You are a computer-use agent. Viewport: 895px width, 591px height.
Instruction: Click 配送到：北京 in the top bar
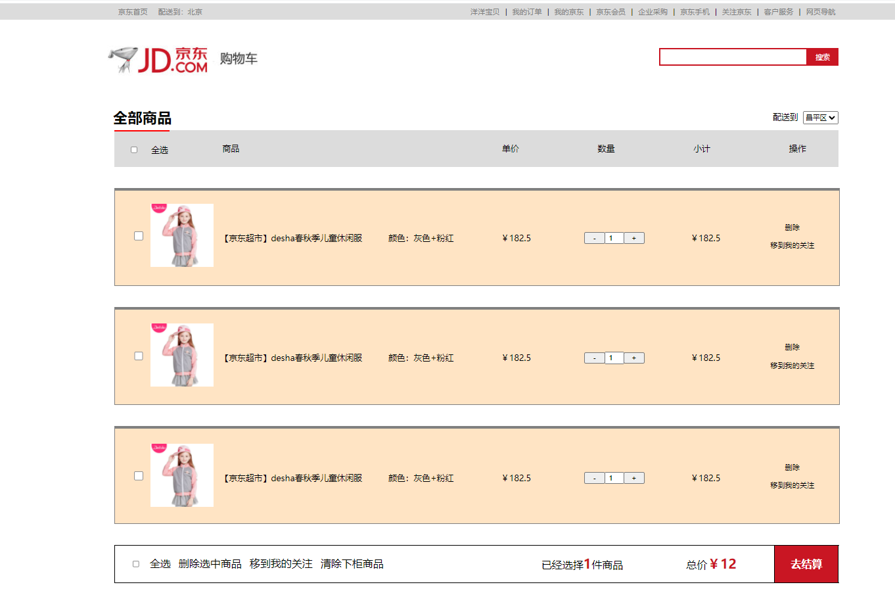click(180, 12)
